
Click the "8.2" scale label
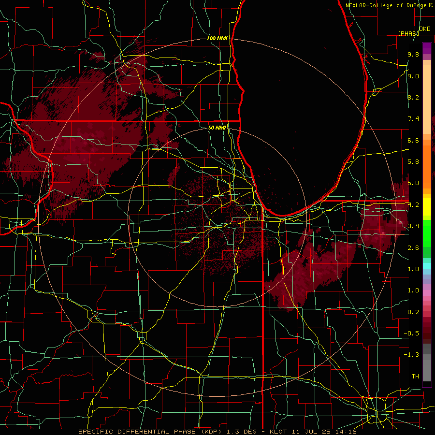pyautogui.click(x=413, y=97)
